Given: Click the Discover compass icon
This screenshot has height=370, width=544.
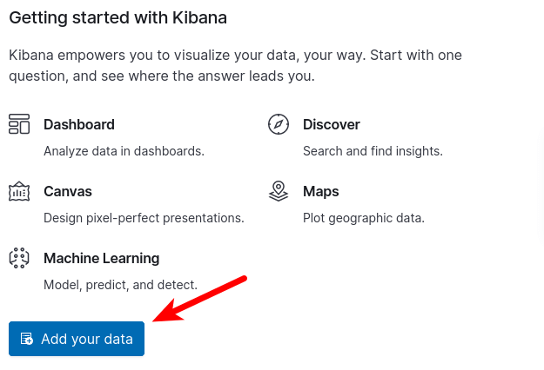Looking at the screenshot, I should (279, 124).
